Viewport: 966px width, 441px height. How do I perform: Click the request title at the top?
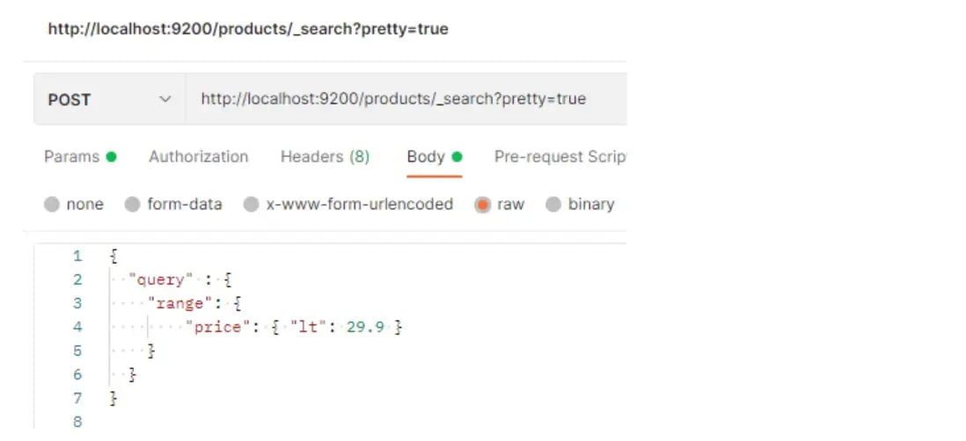[x=247, y=29]
